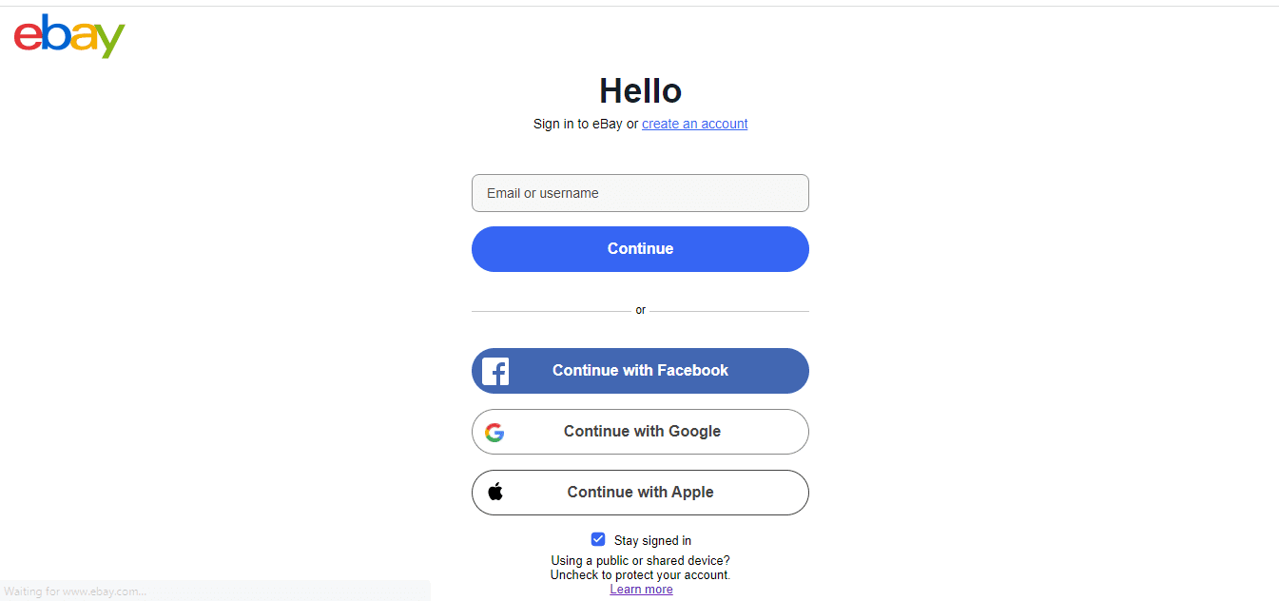Click the 'Sign in to eBay or' text
Image resolution: width=1279 pixels, height=601 pixels.
pyautogui.click(x=586, y=124)
